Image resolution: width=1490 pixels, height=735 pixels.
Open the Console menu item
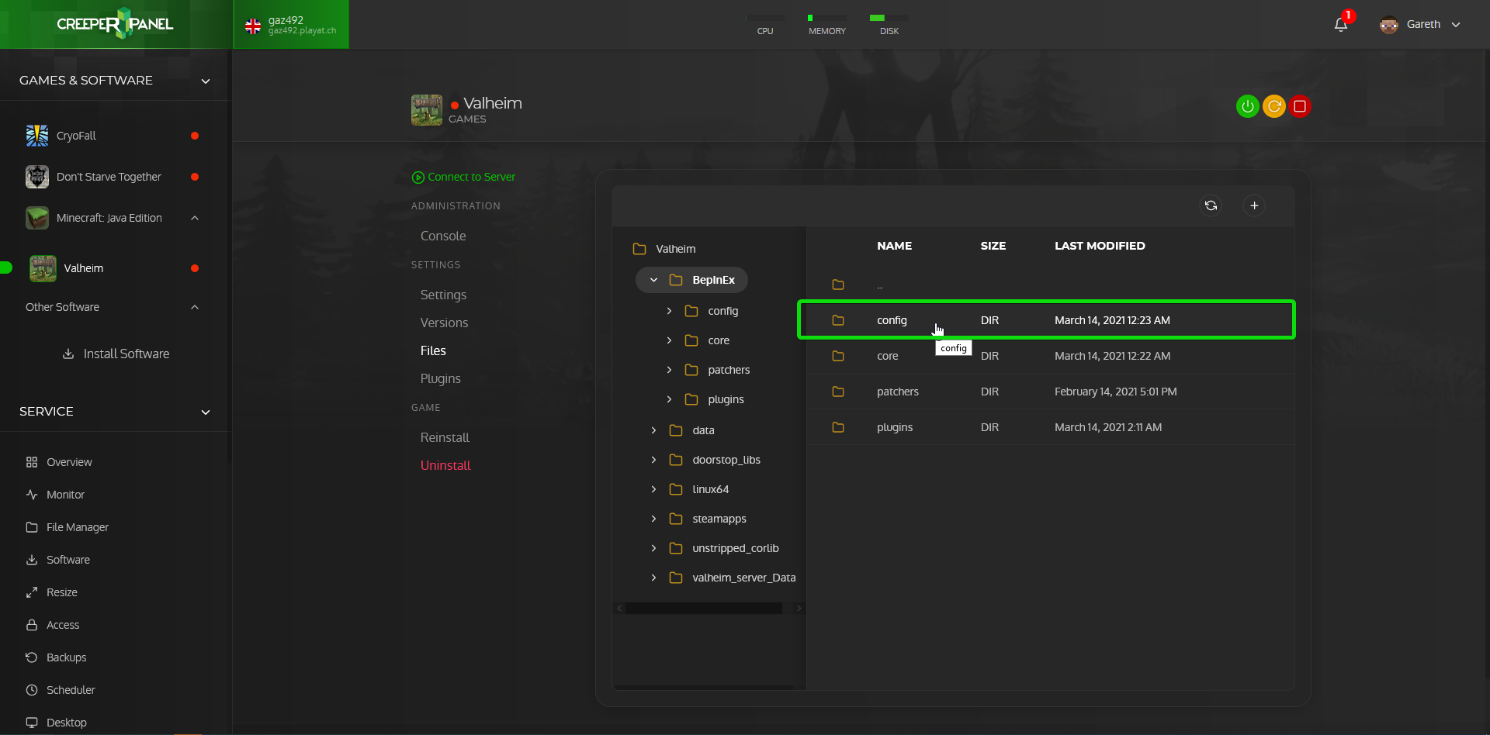[x=443, y=236]
